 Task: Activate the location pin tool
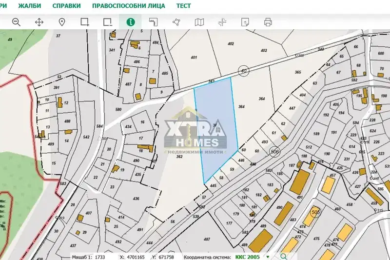(x=62, y=22)
